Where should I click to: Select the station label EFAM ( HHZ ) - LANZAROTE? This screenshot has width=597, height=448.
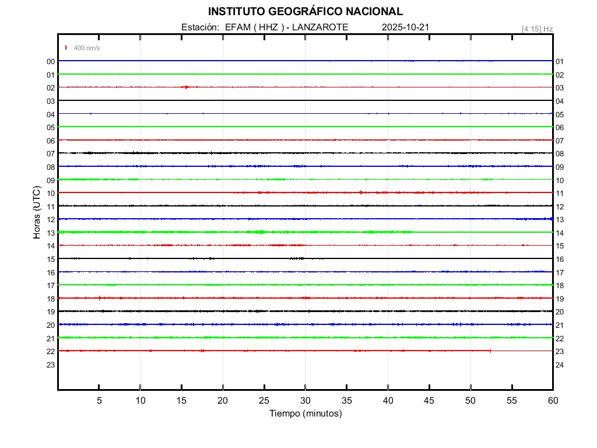pyautogui.click(x=265, y=27)
